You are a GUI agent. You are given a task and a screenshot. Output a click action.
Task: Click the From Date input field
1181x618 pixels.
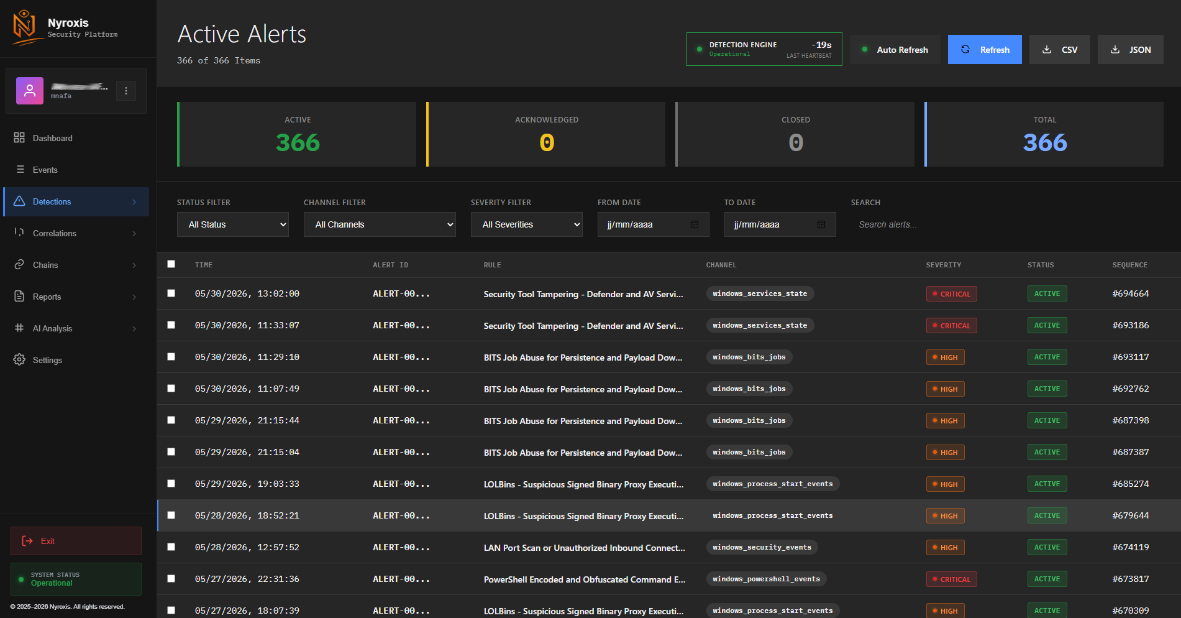(654, 224)
